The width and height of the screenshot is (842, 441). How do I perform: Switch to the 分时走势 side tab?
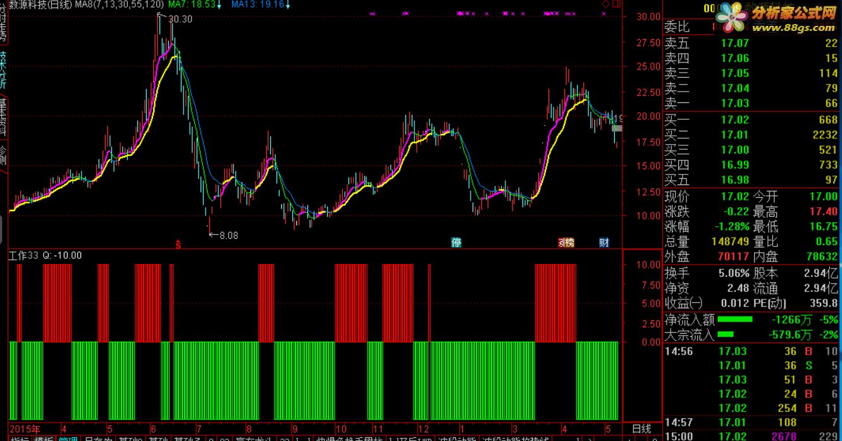[x=3, y=24]
